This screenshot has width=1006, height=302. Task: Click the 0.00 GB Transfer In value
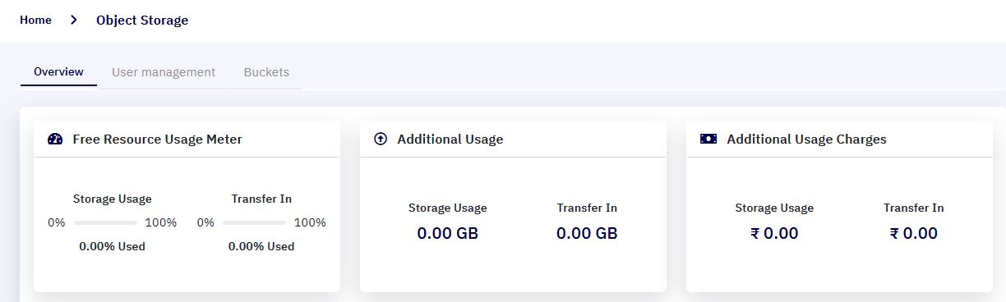587,233
